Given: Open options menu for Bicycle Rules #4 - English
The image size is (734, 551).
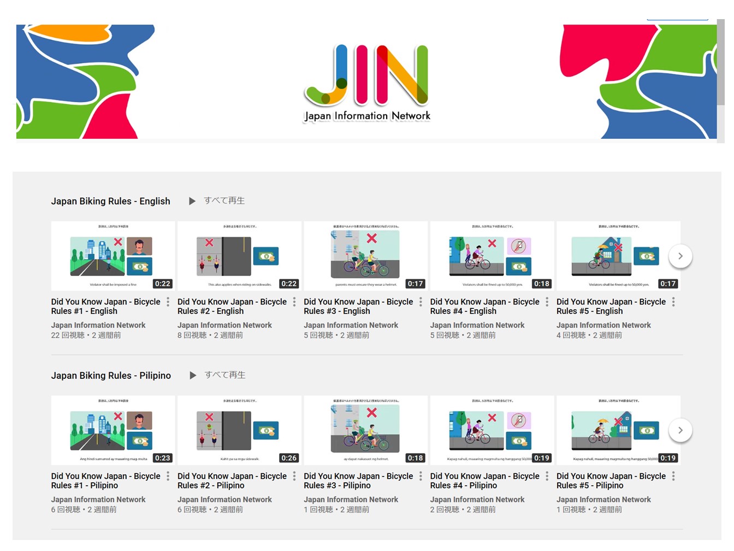Looking at the screenshot, I should [547, 302].
